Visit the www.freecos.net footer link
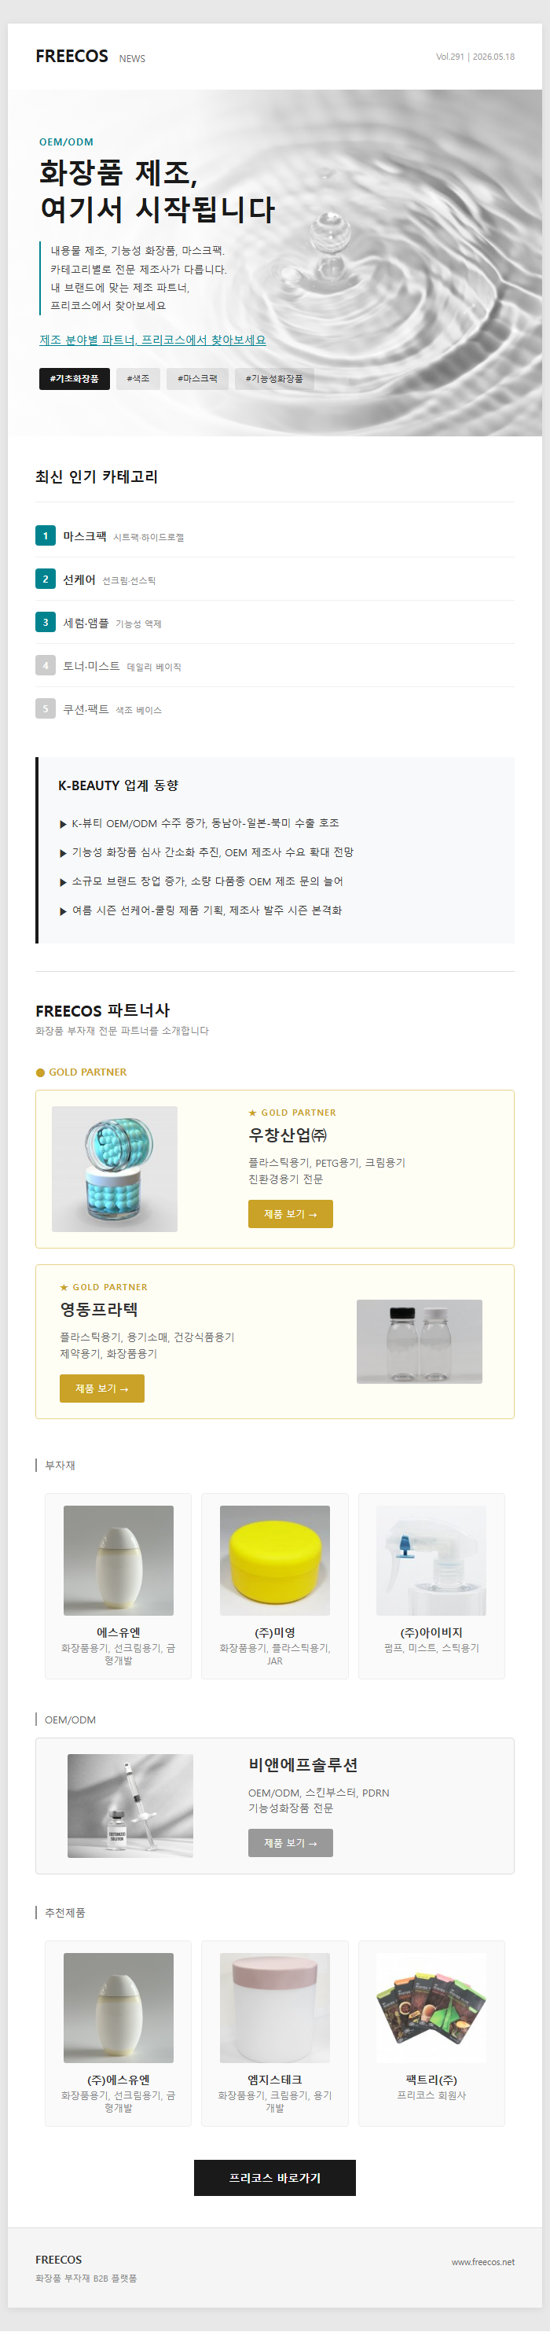550x2332 pixels. (x=483, y=2262)
